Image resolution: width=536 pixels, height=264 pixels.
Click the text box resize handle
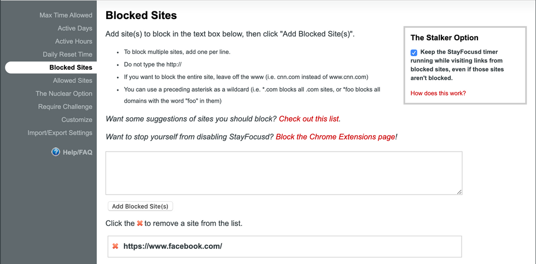point(459,191)
